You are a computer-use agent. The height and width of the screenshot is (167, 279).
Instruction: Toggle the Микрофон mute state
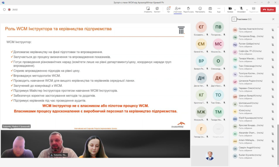coord(241,9)
